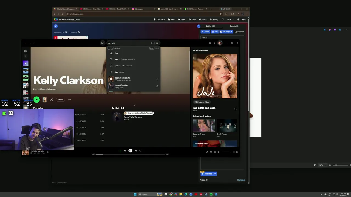This screenshot has height=197, width=351.
Task: Choose plain 'jojo' search suggestion
Action: pos(133,53)
